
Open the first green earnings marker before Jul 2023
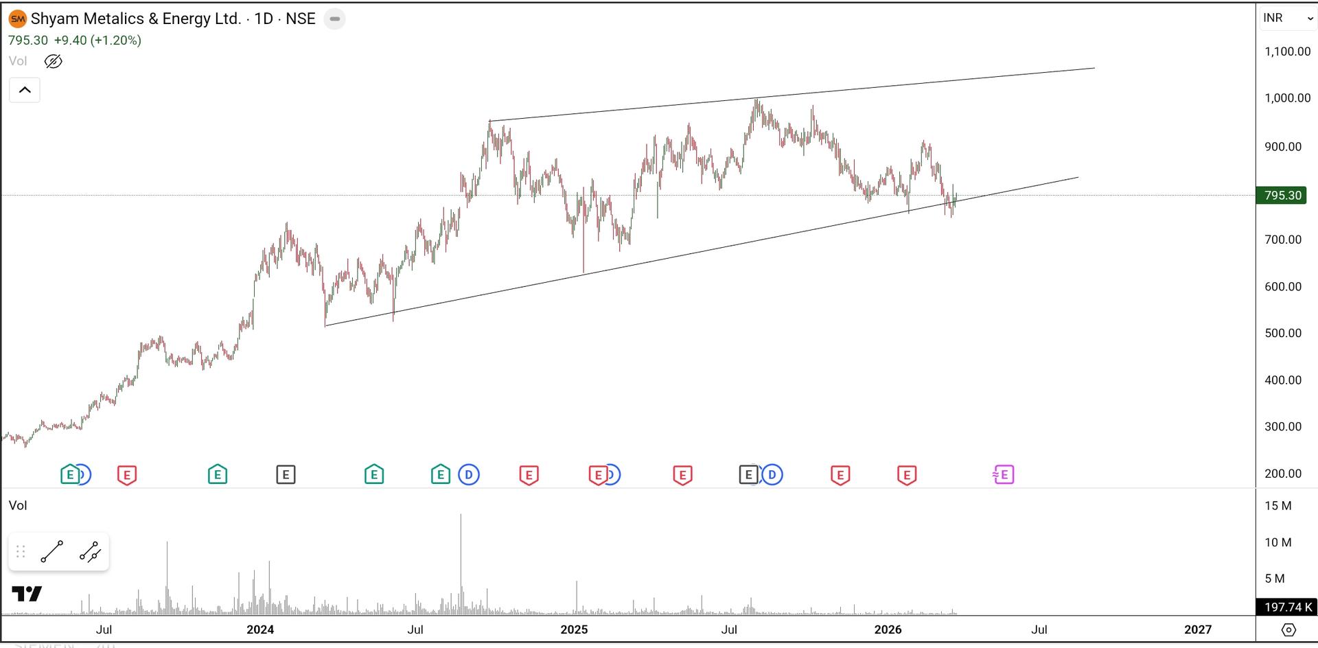(70, 474)
